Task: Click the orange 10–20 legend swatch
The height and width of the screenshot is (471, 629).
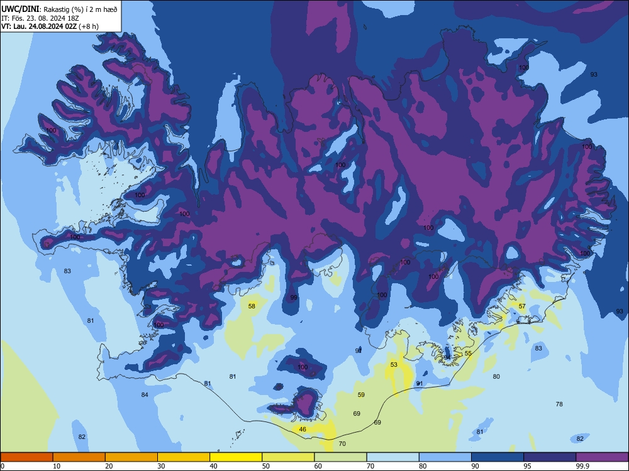Action: (x=79, y=457)
